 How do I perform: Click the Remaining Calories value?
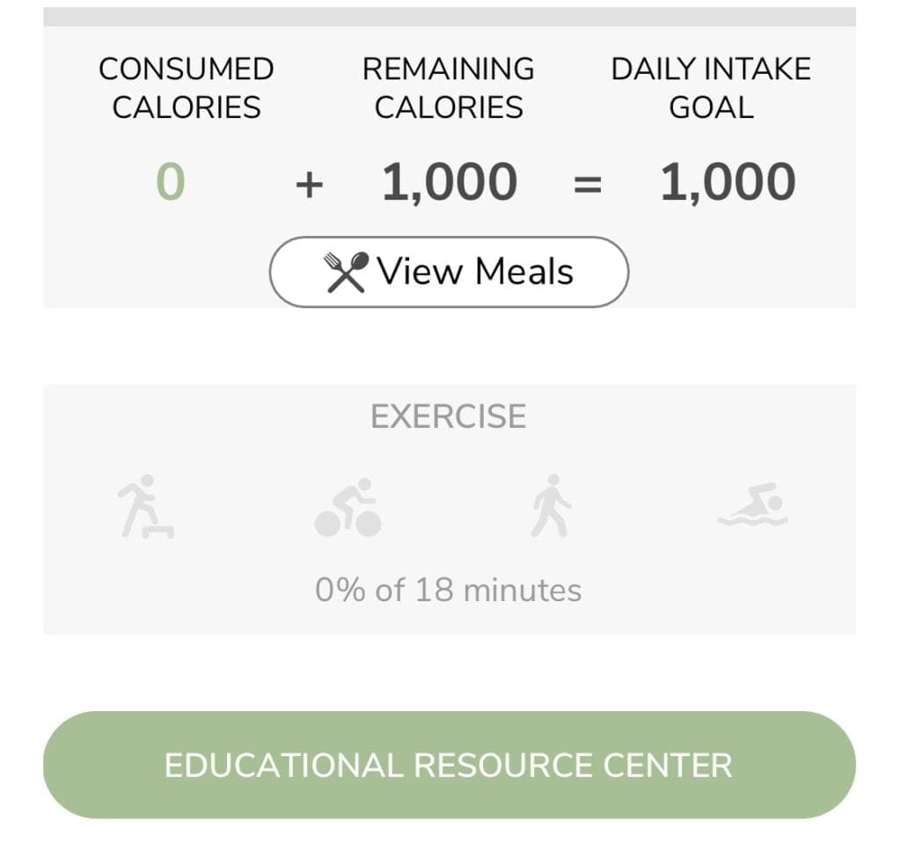[451, 180]
